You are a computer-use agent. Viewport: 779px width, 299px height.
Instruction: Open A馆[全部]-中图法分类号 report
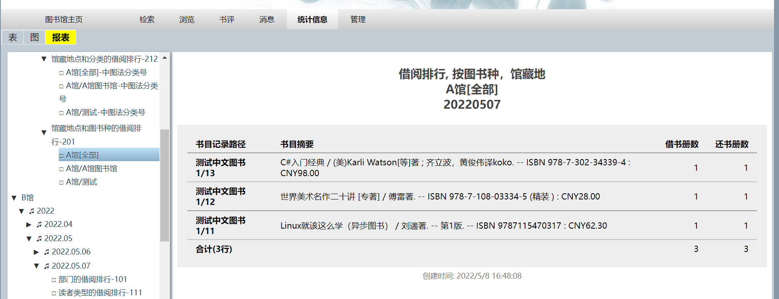[x=106, y=72]
